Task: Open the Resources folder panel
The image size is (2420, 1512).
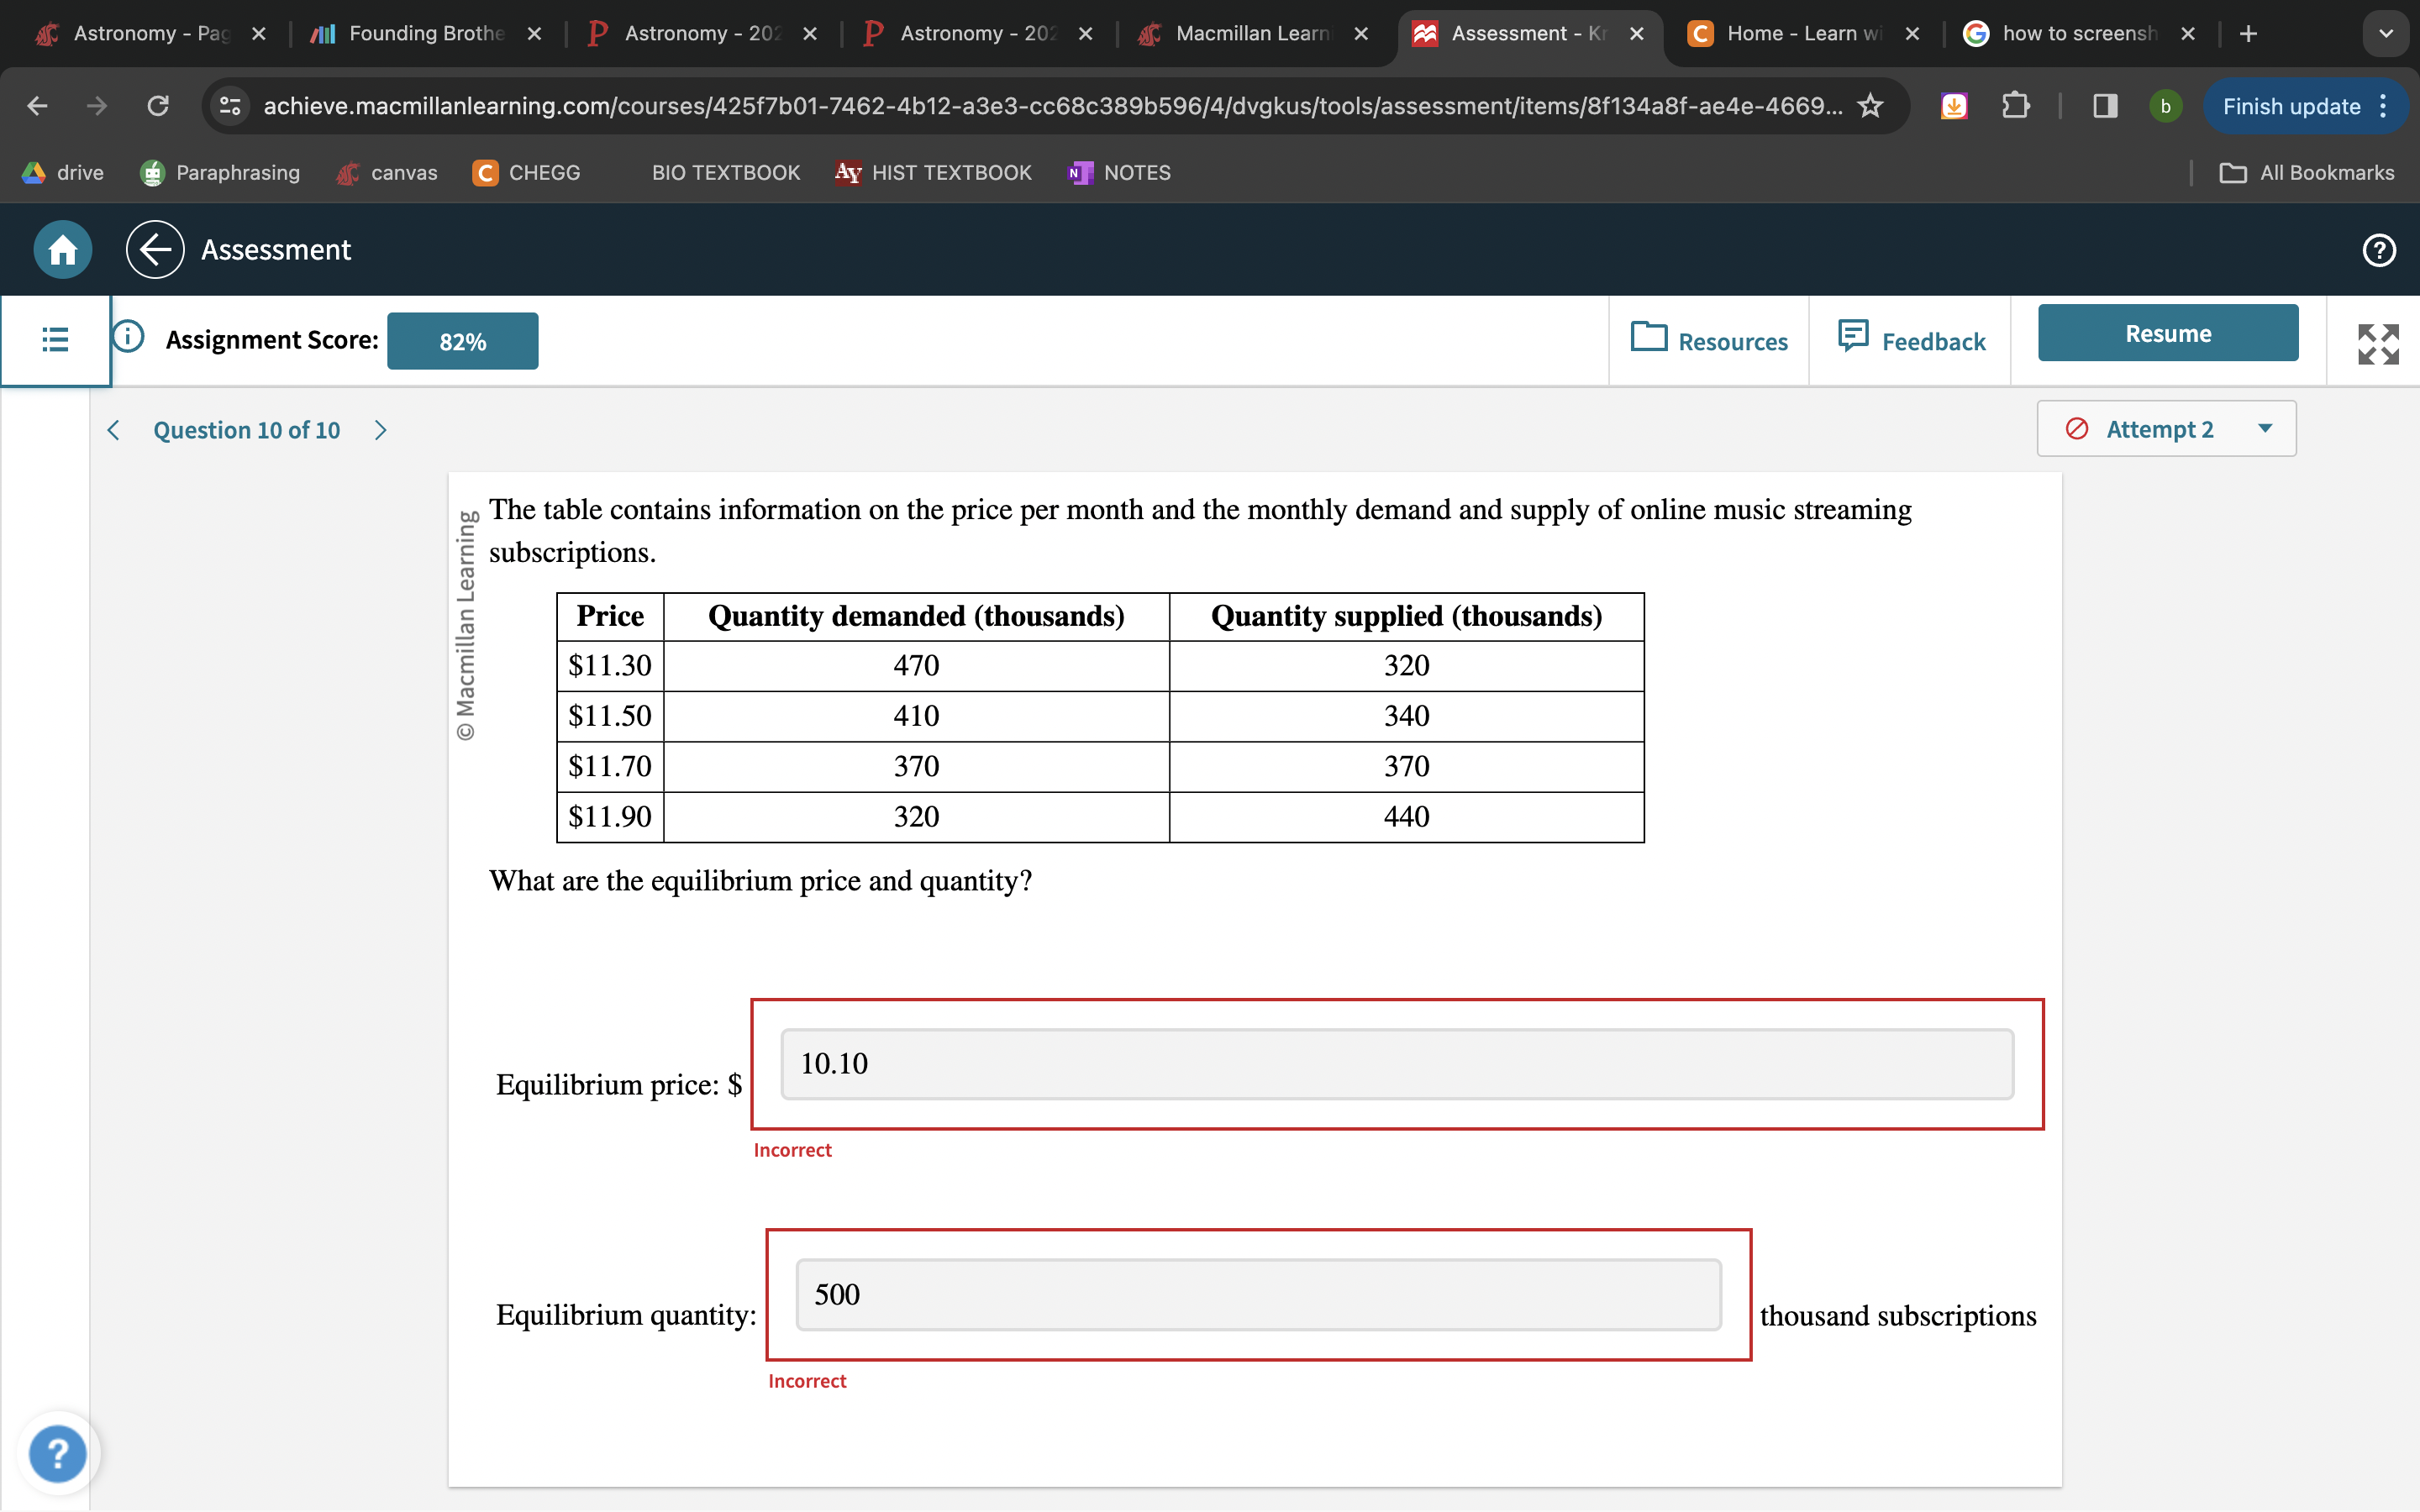Action: [x=1710, y=340]
